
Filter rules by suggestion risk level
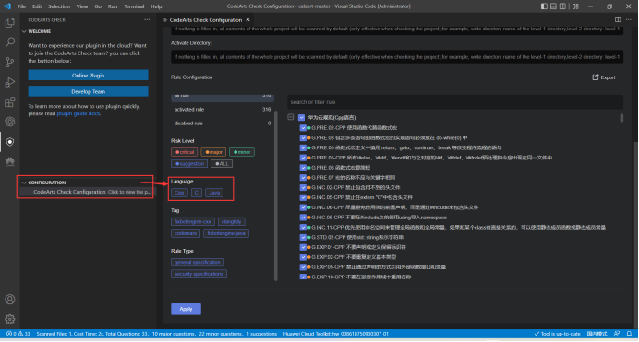point(189,163)
